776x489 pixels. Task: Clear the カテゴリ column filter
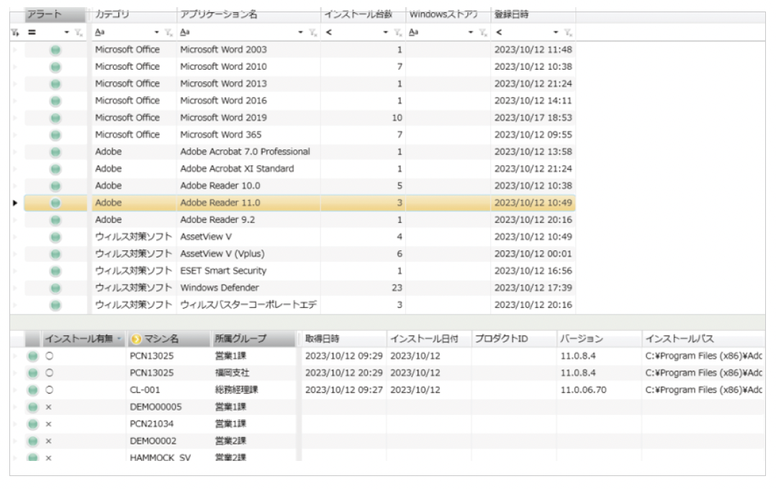tap(168, 32)
